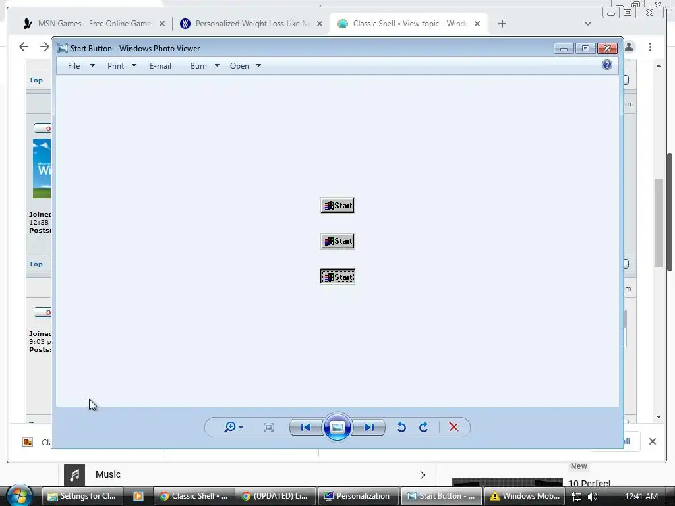Go to the previous photo

pyautogui.click(x=306, y=427)
